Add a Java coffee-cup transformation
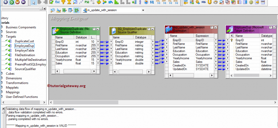The image size is (278, 128). pyautogui.click(x=215, y=2)
